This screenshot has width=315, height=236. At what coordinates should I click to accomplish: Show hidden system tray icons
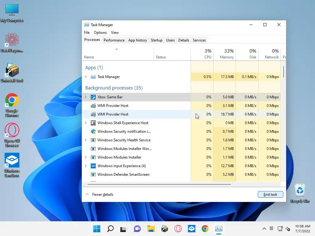click(x=264, y=229)
